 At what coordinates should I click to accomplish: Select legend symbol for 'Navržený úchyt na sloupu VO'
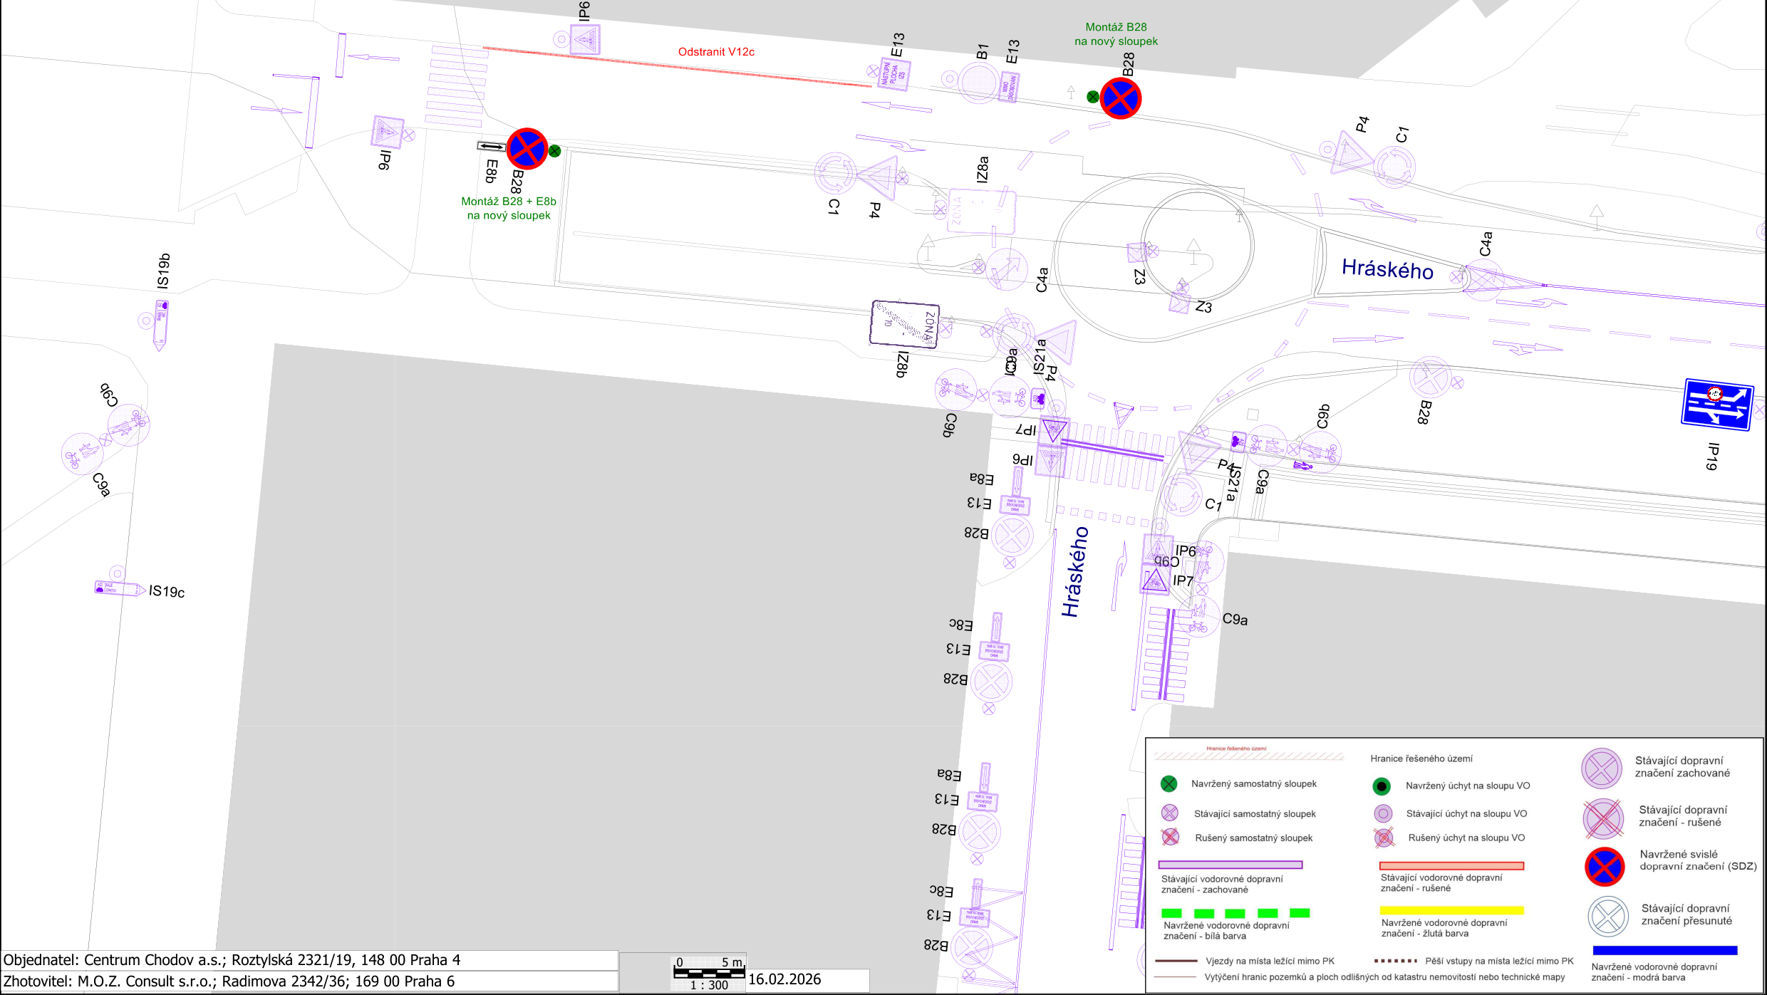pos(1382,786)
